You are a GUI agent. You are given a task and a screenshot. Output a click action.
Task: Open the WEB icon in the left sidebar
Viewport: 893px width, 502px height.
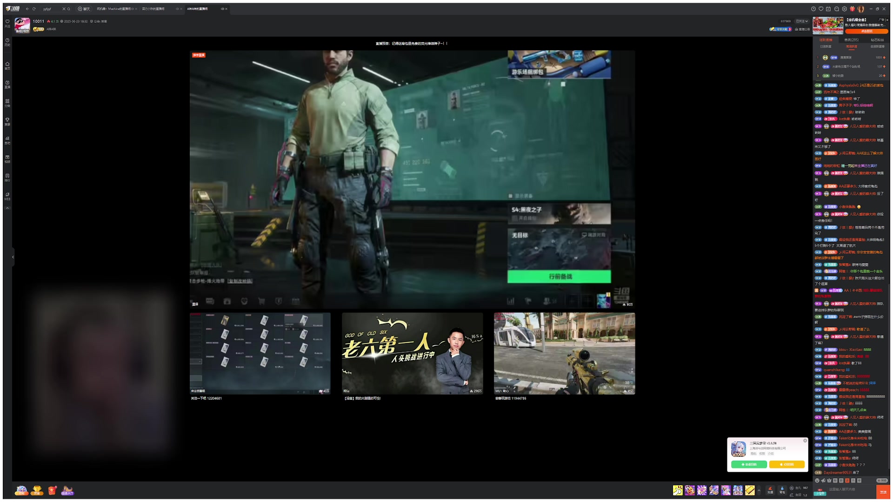[x=7, y=196]
